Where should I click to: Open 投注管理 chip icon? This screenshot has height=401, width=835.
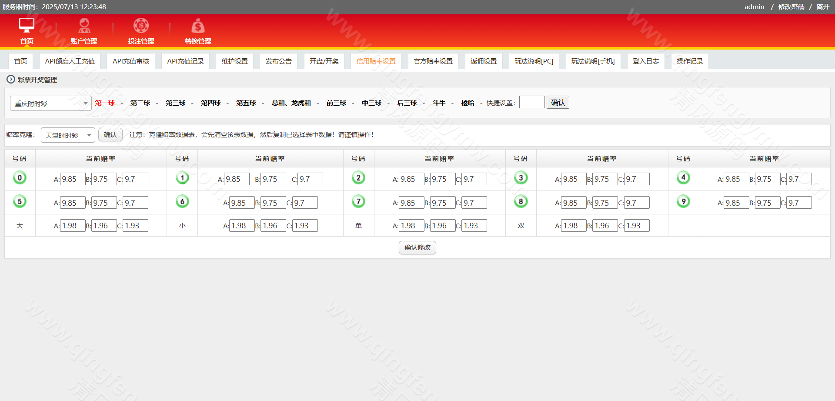(141, 26)
